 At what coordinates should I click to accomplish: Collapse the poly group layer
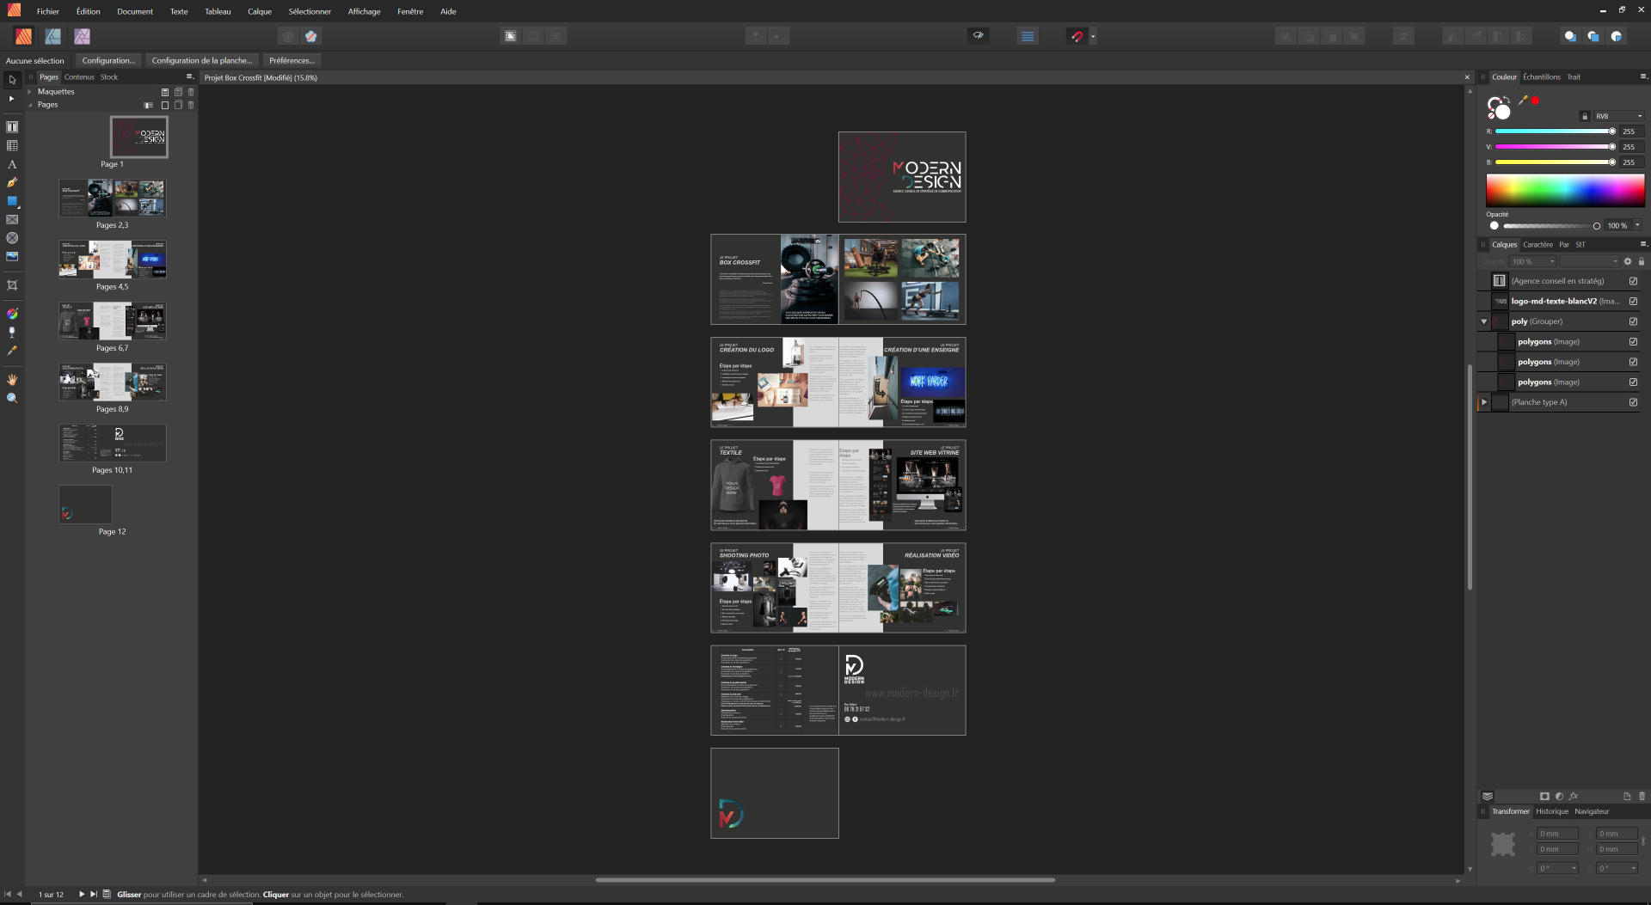1484,321
